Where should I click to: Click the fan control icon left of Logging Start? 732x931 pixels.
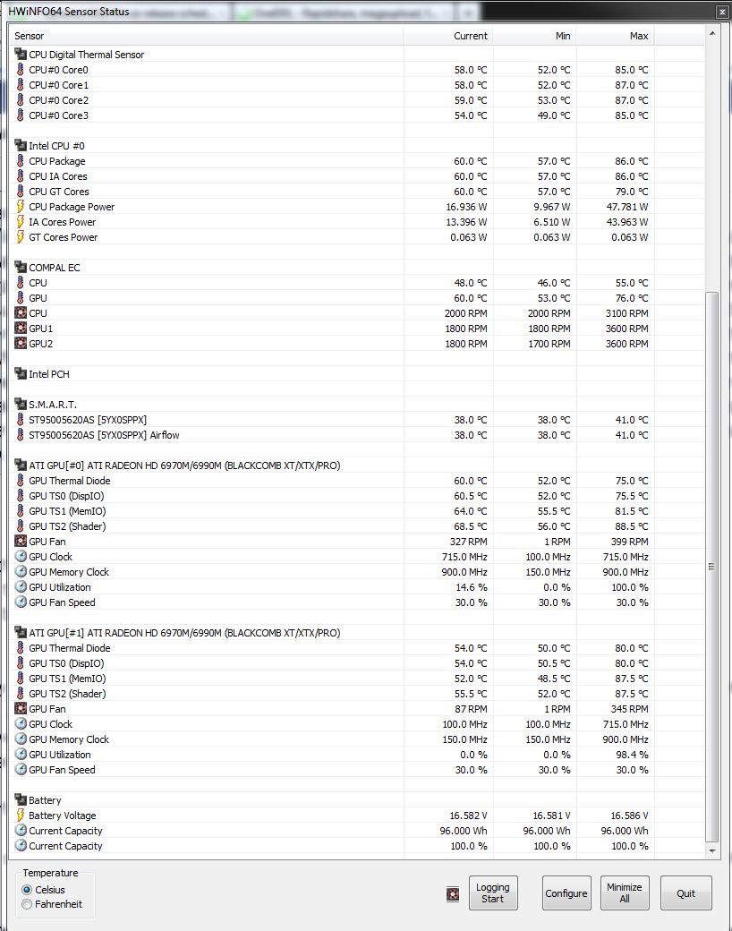453,893
